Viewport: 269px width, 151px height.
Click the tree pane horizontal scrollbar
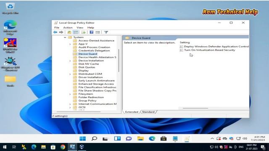coord(79,112)
